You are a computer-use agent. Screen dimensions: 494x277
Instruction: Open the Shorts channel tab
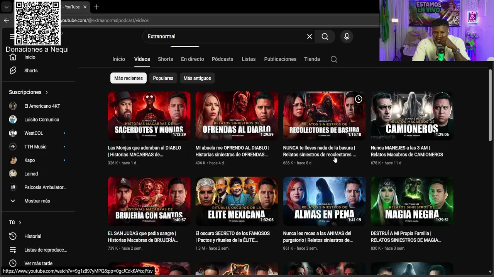click(165, 59)
